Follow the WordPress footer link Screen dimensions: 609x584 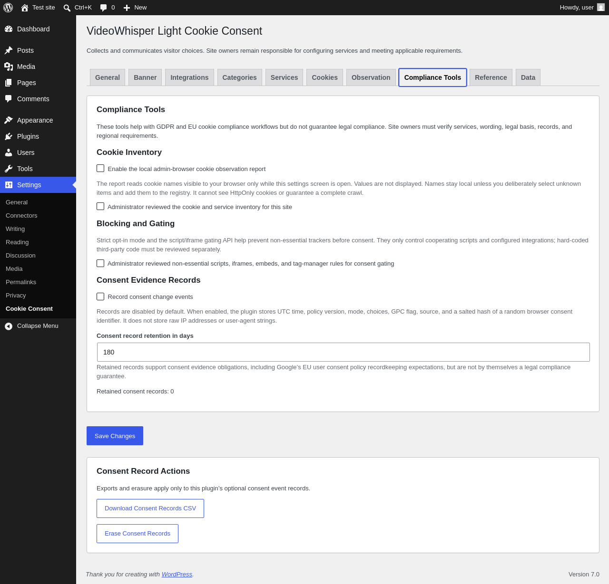pyautogui.click(x=177, y=574)
